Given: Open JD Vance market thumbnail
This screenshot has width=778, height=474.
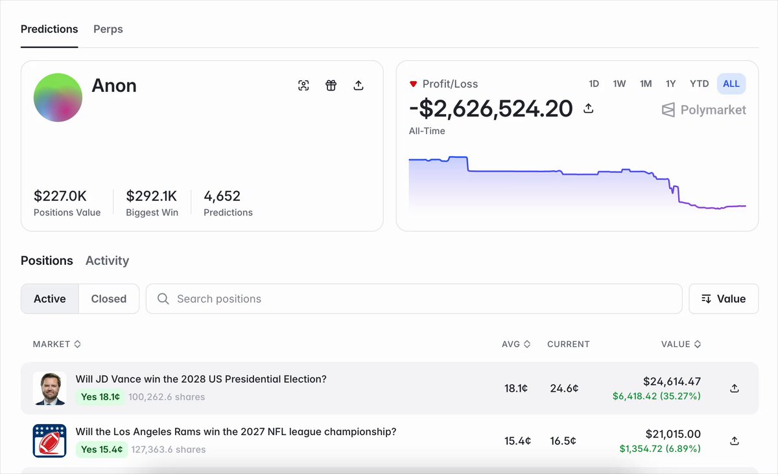Looking at the screenshot, I should pos(50,389).
